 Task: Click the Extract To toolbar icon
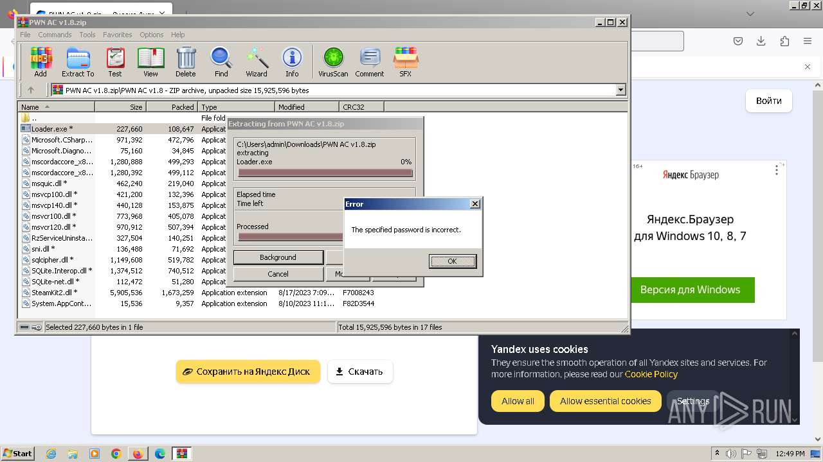[78, 62]
